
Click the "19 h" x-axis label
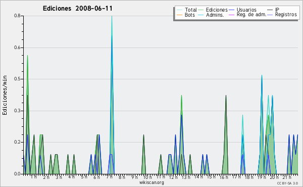(x=262, y=177)
